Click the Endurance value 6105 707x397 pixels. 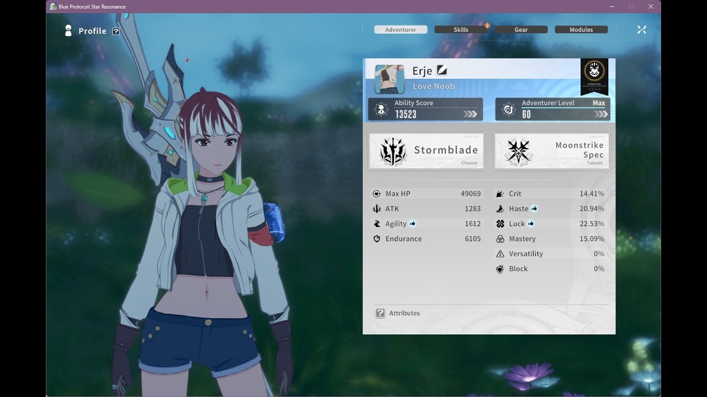click(x=473, y=239)
